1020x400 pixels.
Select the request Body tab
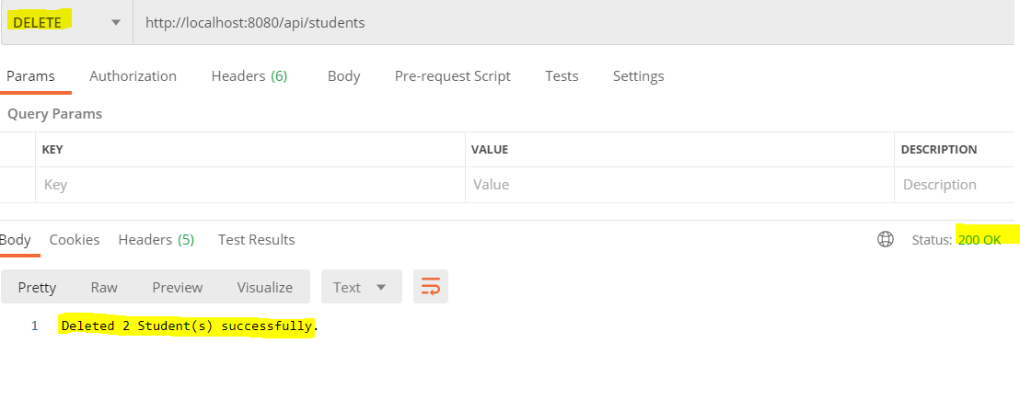pos(343,76)
